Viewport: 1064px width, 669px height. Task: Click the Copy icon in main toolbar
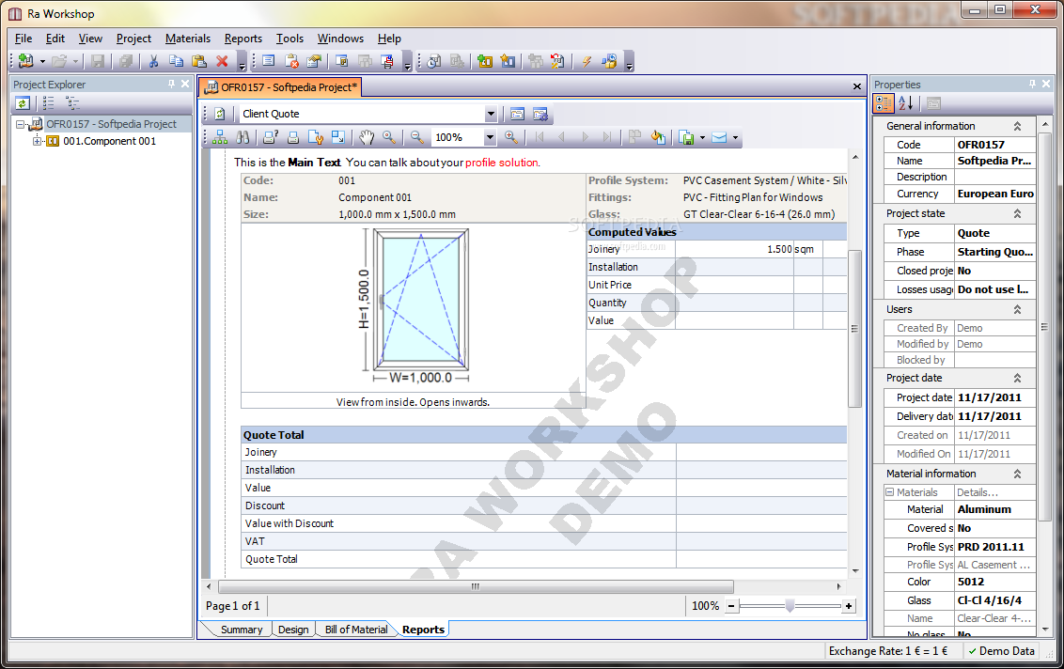tap(176, 61)
